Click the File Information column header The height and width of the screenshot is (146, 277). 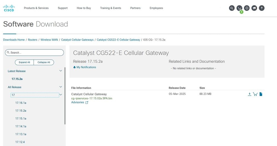(81, 88)
